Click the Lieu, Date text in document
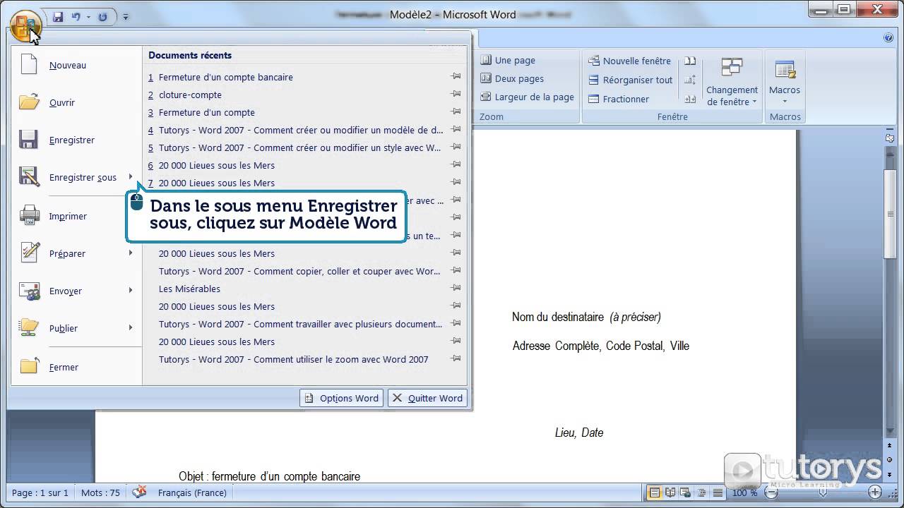904x508 pixels. [579, 433]
